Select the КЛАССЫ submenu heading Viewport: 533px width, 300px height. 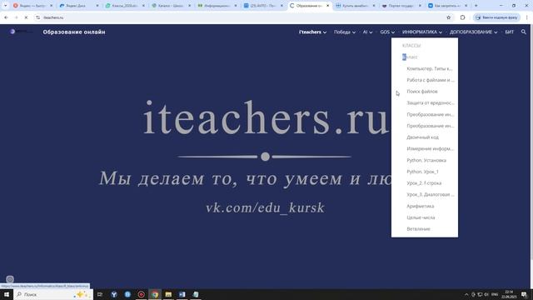(x=411, y=46)
